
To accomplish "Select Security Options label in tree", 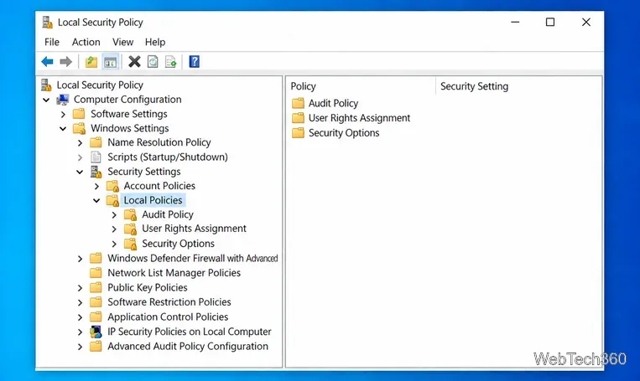I will tap(179, 244).
